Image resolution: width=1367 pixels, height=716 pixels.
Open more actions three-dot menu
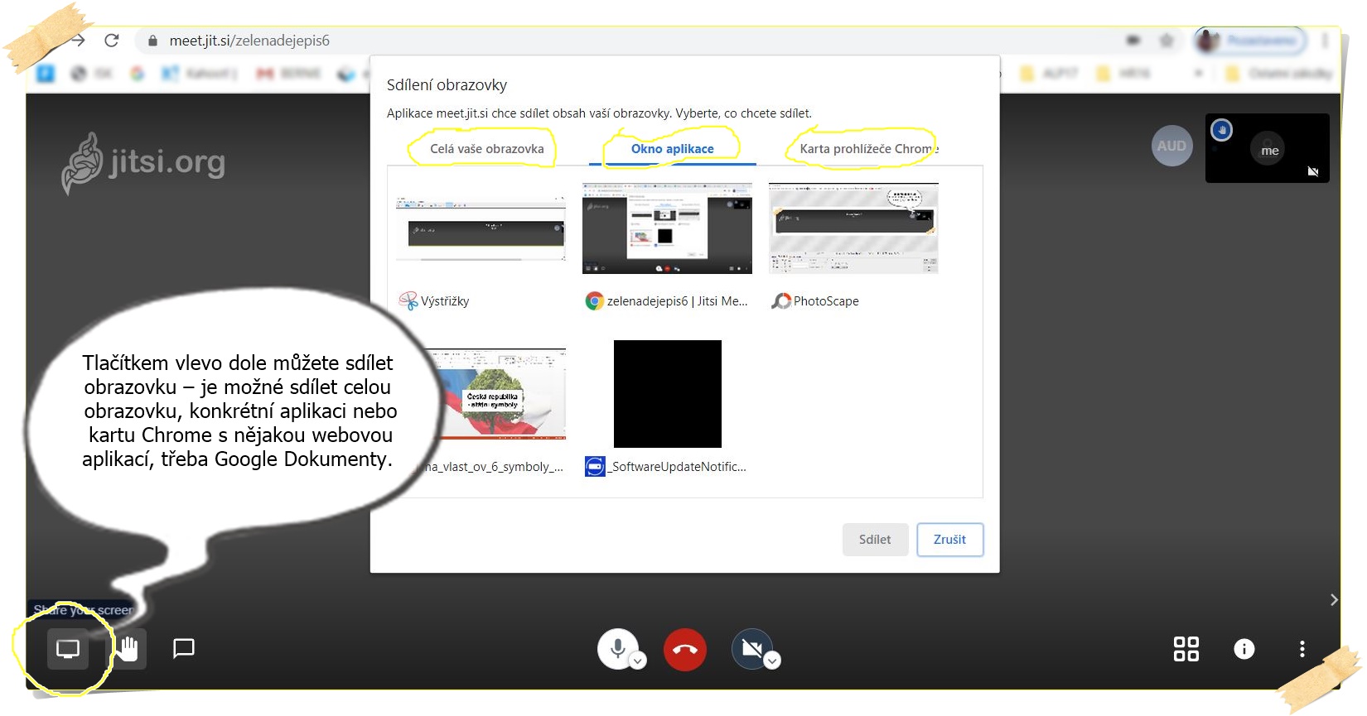click(1302, 649)
